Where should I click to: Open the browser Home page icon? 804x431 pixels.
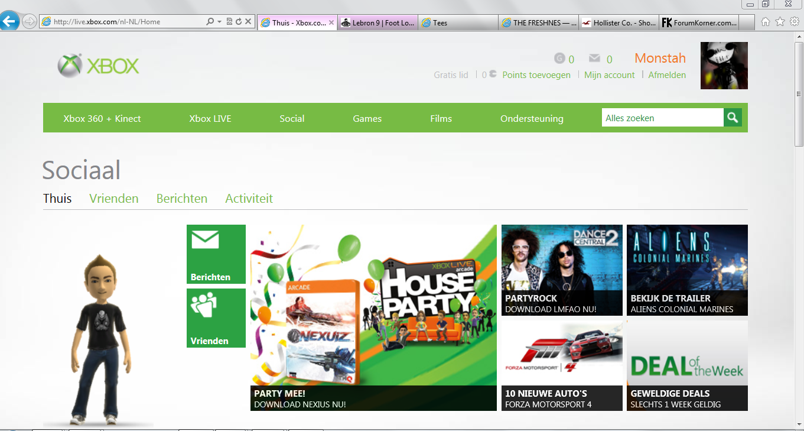click(766, 22)
